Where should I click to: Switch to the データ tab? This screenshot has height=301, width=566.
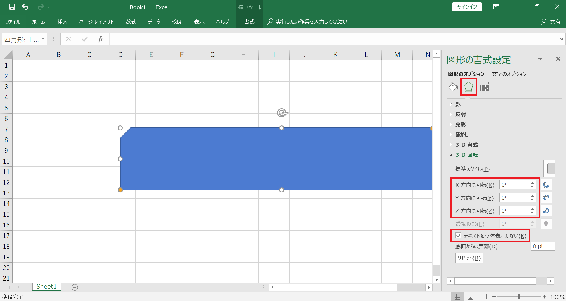click(x=154, y=22)
